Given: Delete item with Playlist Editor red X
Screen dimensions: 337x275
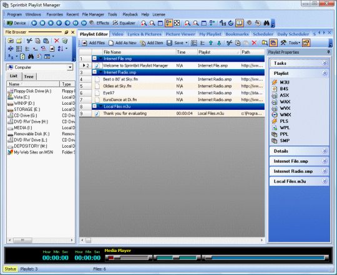Looking at the screenshot, I should [x=254, y=43].
